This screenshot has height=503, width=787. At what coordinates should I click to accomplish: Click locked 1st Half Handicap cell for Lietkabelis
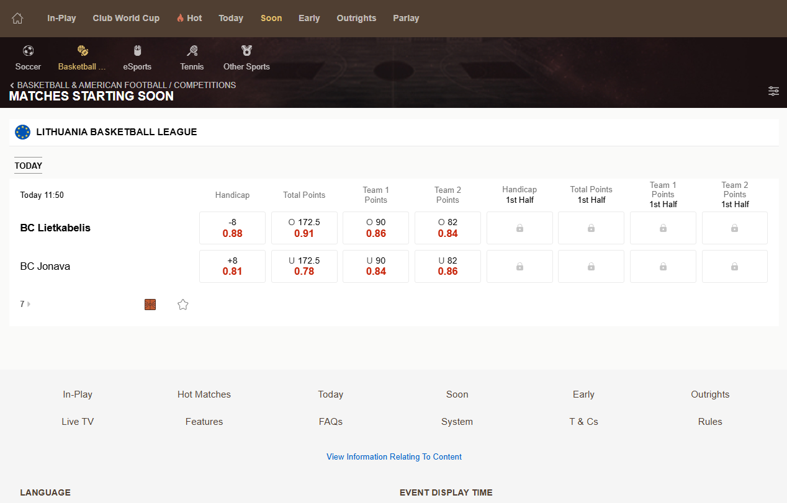click(519, 228)
